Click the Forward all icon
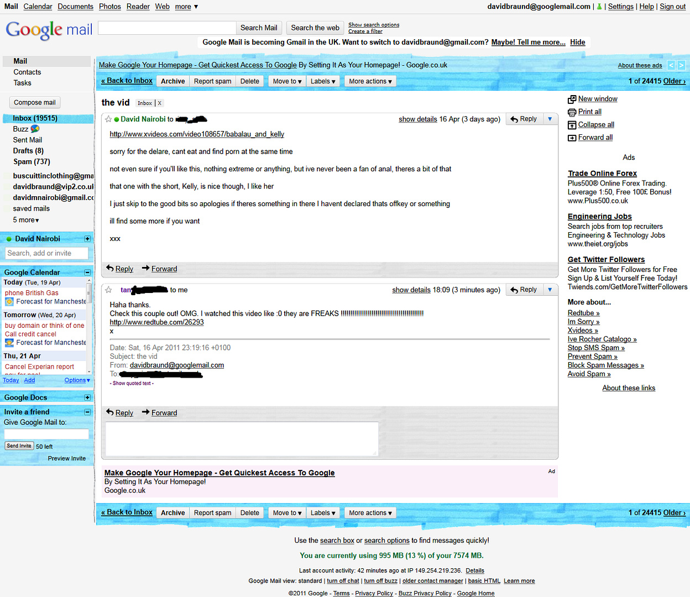This screenshot has width=690, height=597. tap(572, 138)
